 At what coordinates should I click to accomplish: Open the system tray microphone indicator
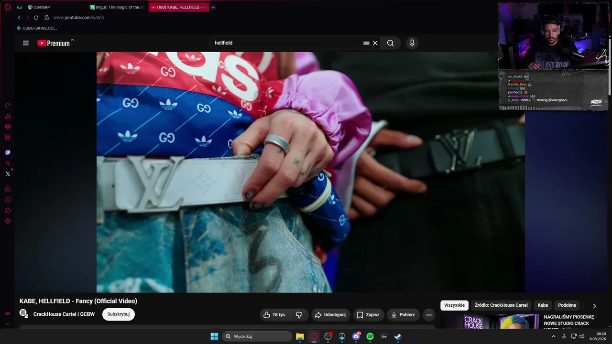click(564, 336)
